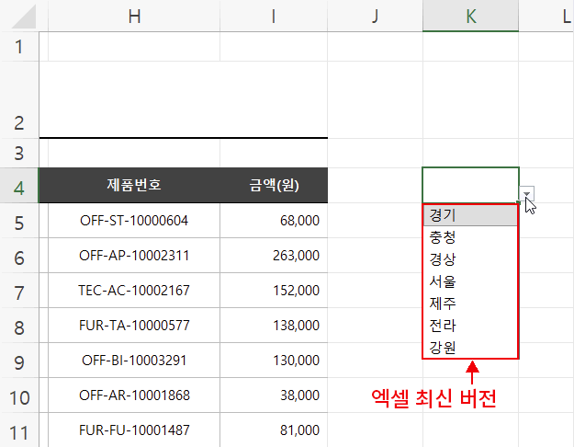The height and width of the screenshot is (447, 574).
Task: Click the selected empty cell K4
Action: [x=470, y=185]
